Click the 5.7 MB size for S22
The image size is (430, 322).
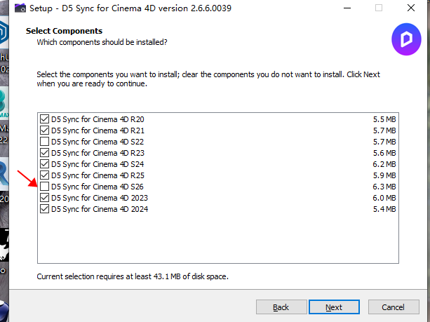click(384, 142)
